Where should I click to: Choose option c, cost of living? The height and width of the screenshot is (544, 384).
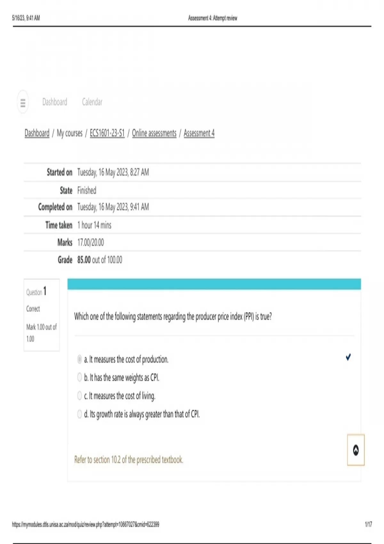pyautogui.click(x=80, y=396)
